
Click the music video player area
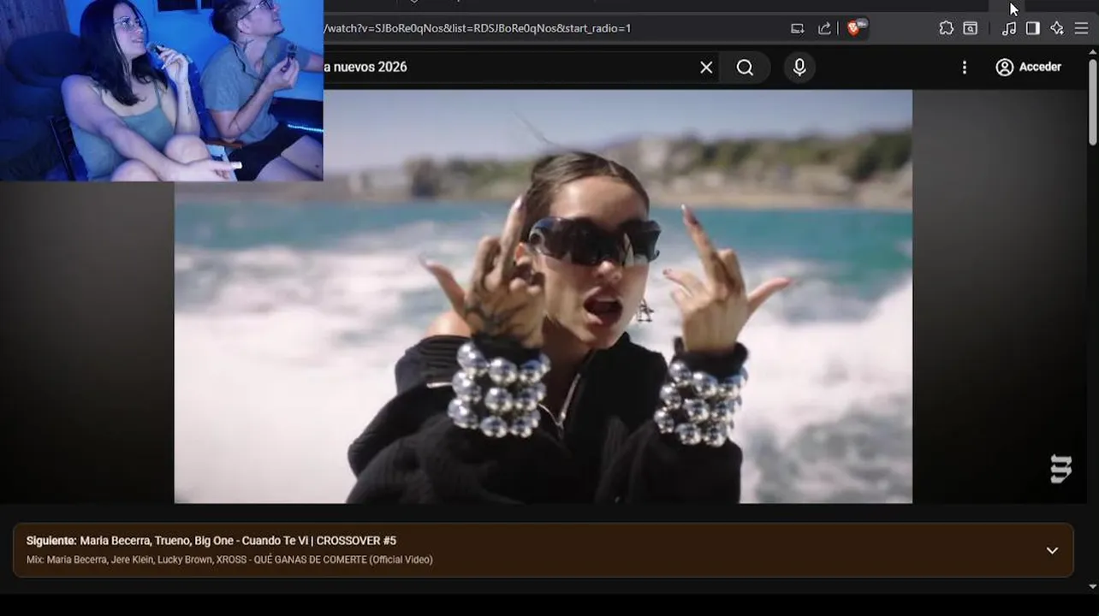pos(543,296)
